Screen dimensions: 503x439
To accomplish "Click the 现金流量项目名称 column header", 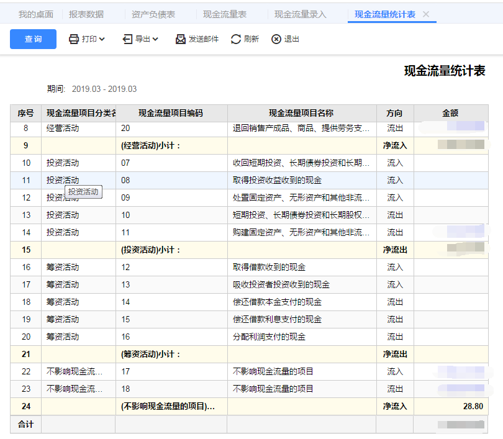I will click(x=301, y=113).
